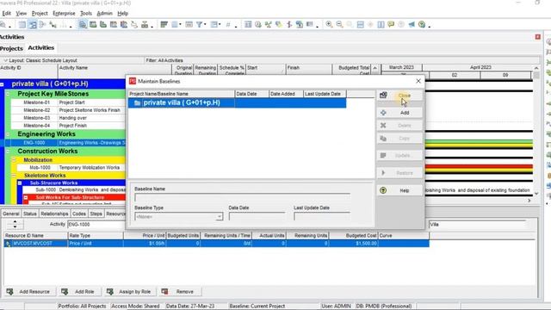The image size is (551, 310).
Task: Select the MVCOST resource row
Action: pyautogui.click(x=216, y=243)
